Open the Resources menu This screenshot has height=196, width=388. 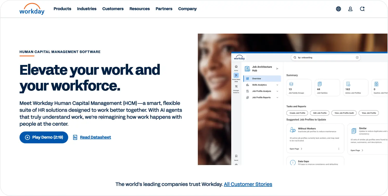click(139, 9)
